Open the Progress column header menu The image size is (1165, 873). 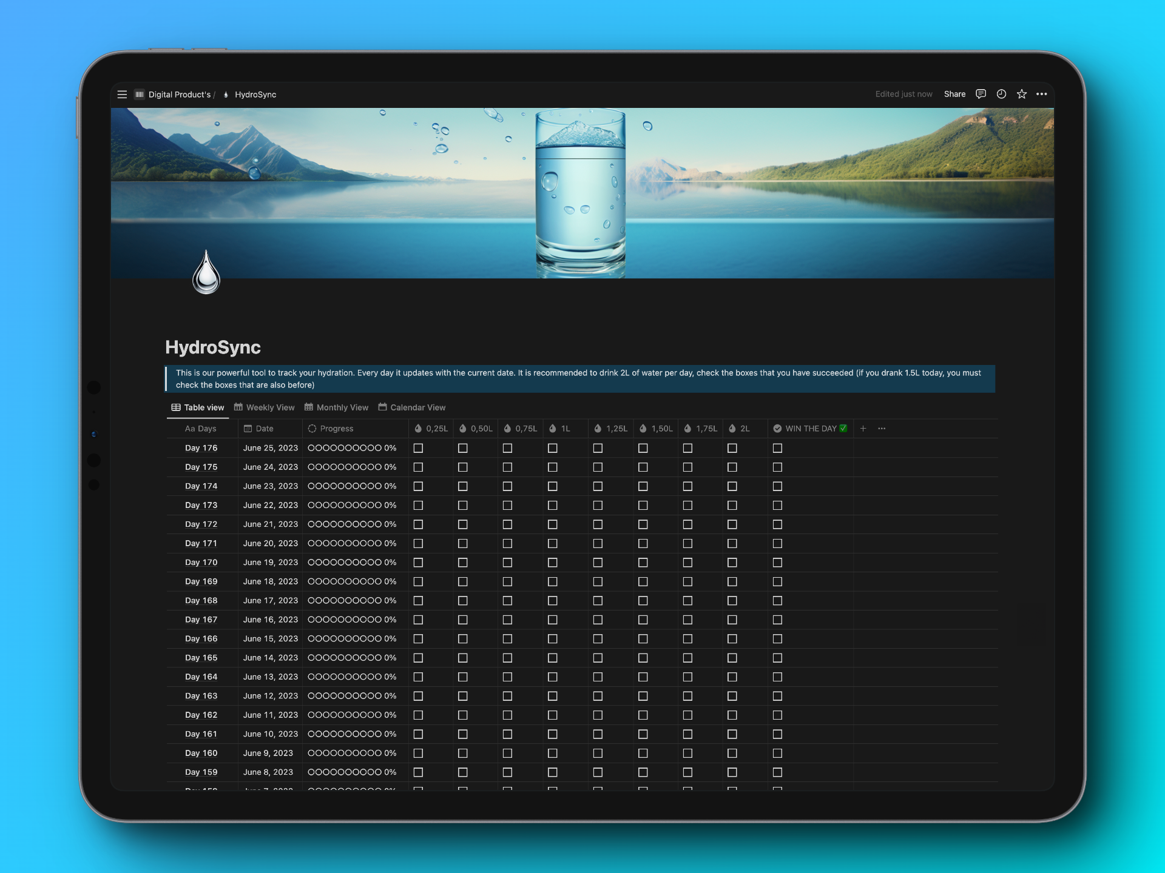[336, 429]
